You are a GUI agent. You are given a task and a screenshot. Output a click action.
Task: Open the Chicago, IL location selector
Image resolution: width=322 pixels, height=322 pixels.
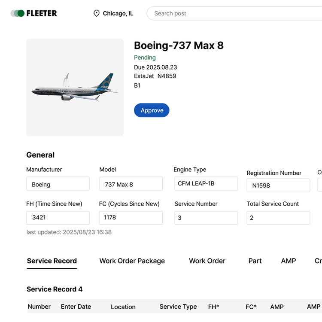(x=118, y=13)
